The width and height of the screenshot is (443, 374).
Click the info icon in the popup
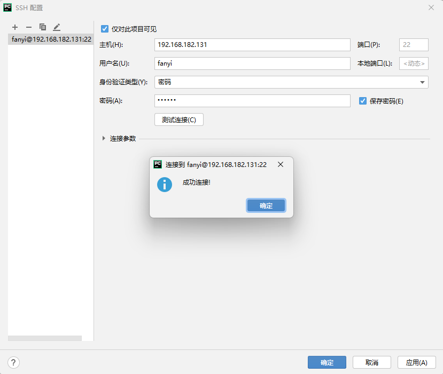pyautogui.click(x=165, y=185)
